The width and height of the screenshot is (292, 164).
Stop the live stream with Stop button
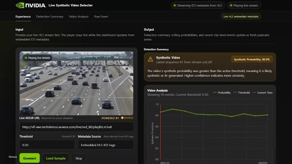pyautogui.click(x=78, y=158)
